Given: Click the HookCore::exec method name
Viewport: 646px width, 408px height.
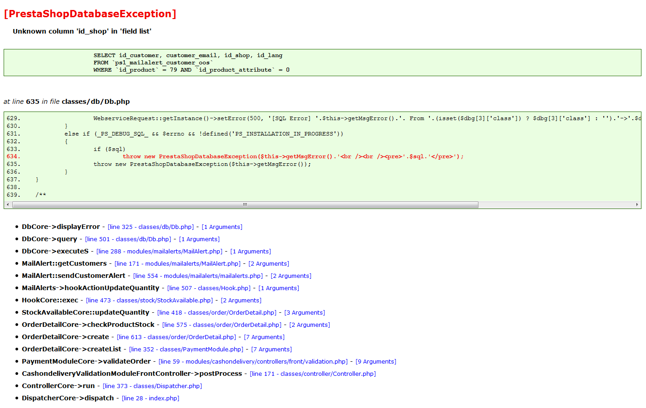Looking at the screenshot, I should pyautogui.click(x=50, y=300).
